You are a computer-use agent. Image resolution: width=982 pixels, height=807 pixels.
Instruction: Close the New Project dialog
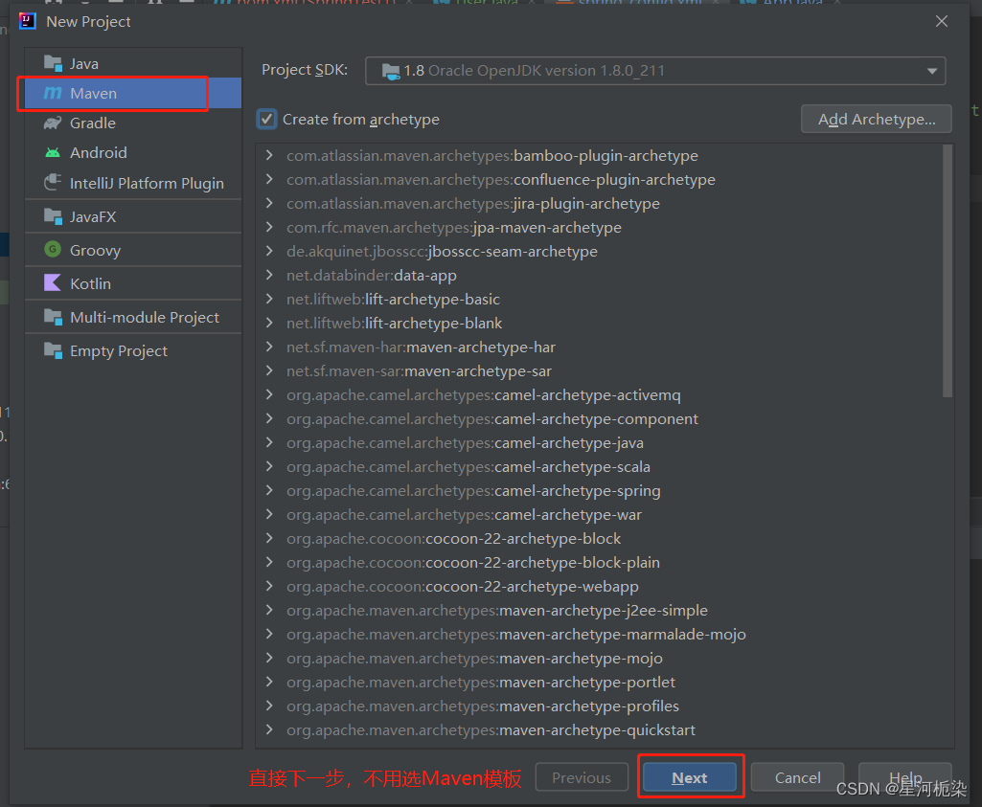[x=942, y=21]
